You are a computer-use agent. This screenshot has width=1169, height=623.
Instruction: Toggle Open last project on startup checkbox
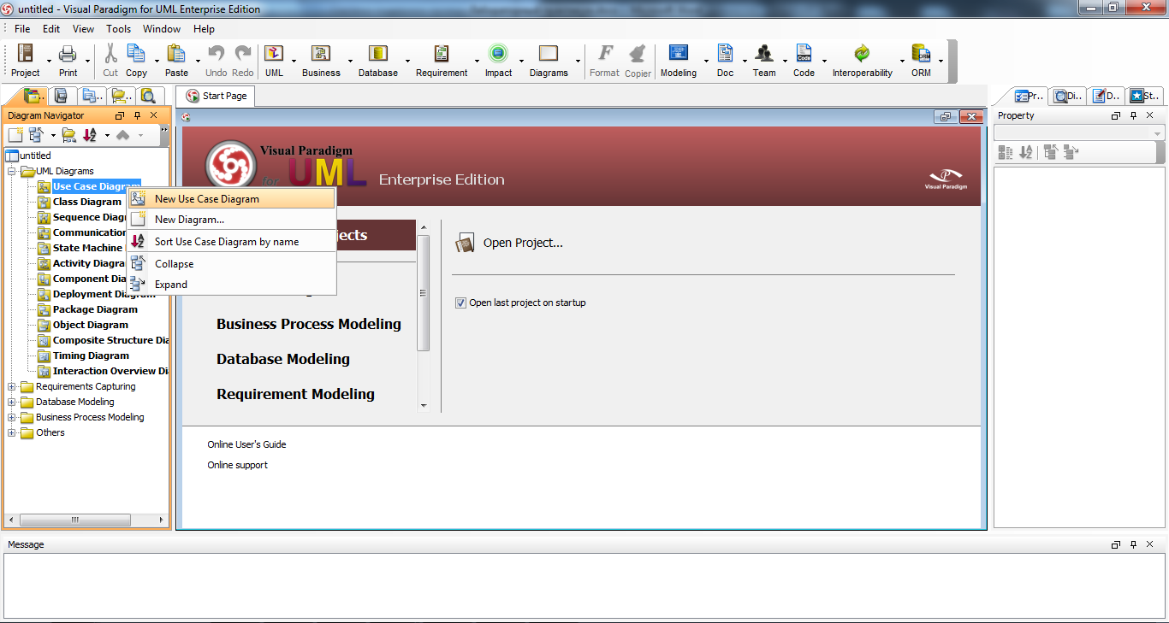(x=461, y=303)
